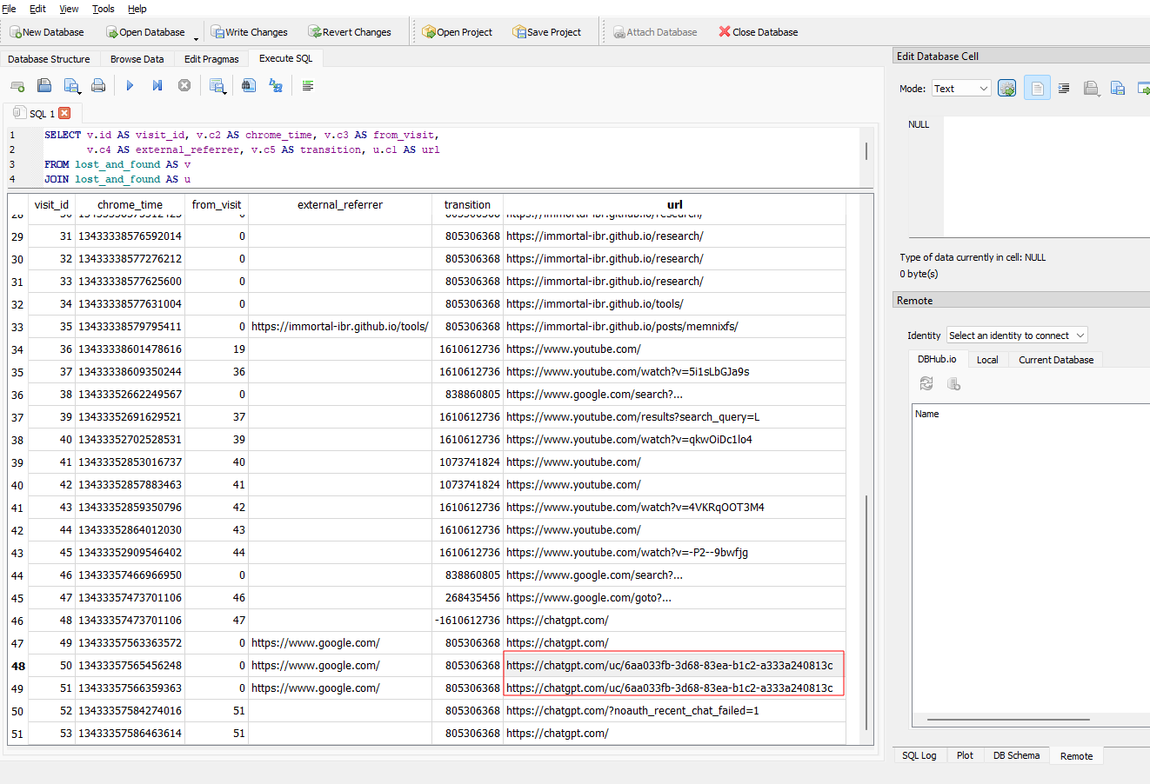Open a new SQL tab
Screen dimensions: 1150x784
click(x=17, y=86)
